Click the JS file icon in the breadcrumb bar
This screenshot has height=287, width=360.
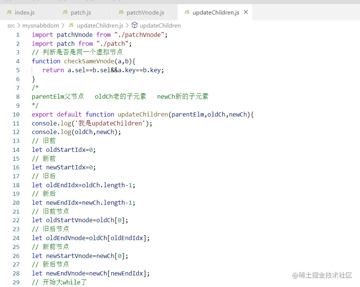[71, 25]
